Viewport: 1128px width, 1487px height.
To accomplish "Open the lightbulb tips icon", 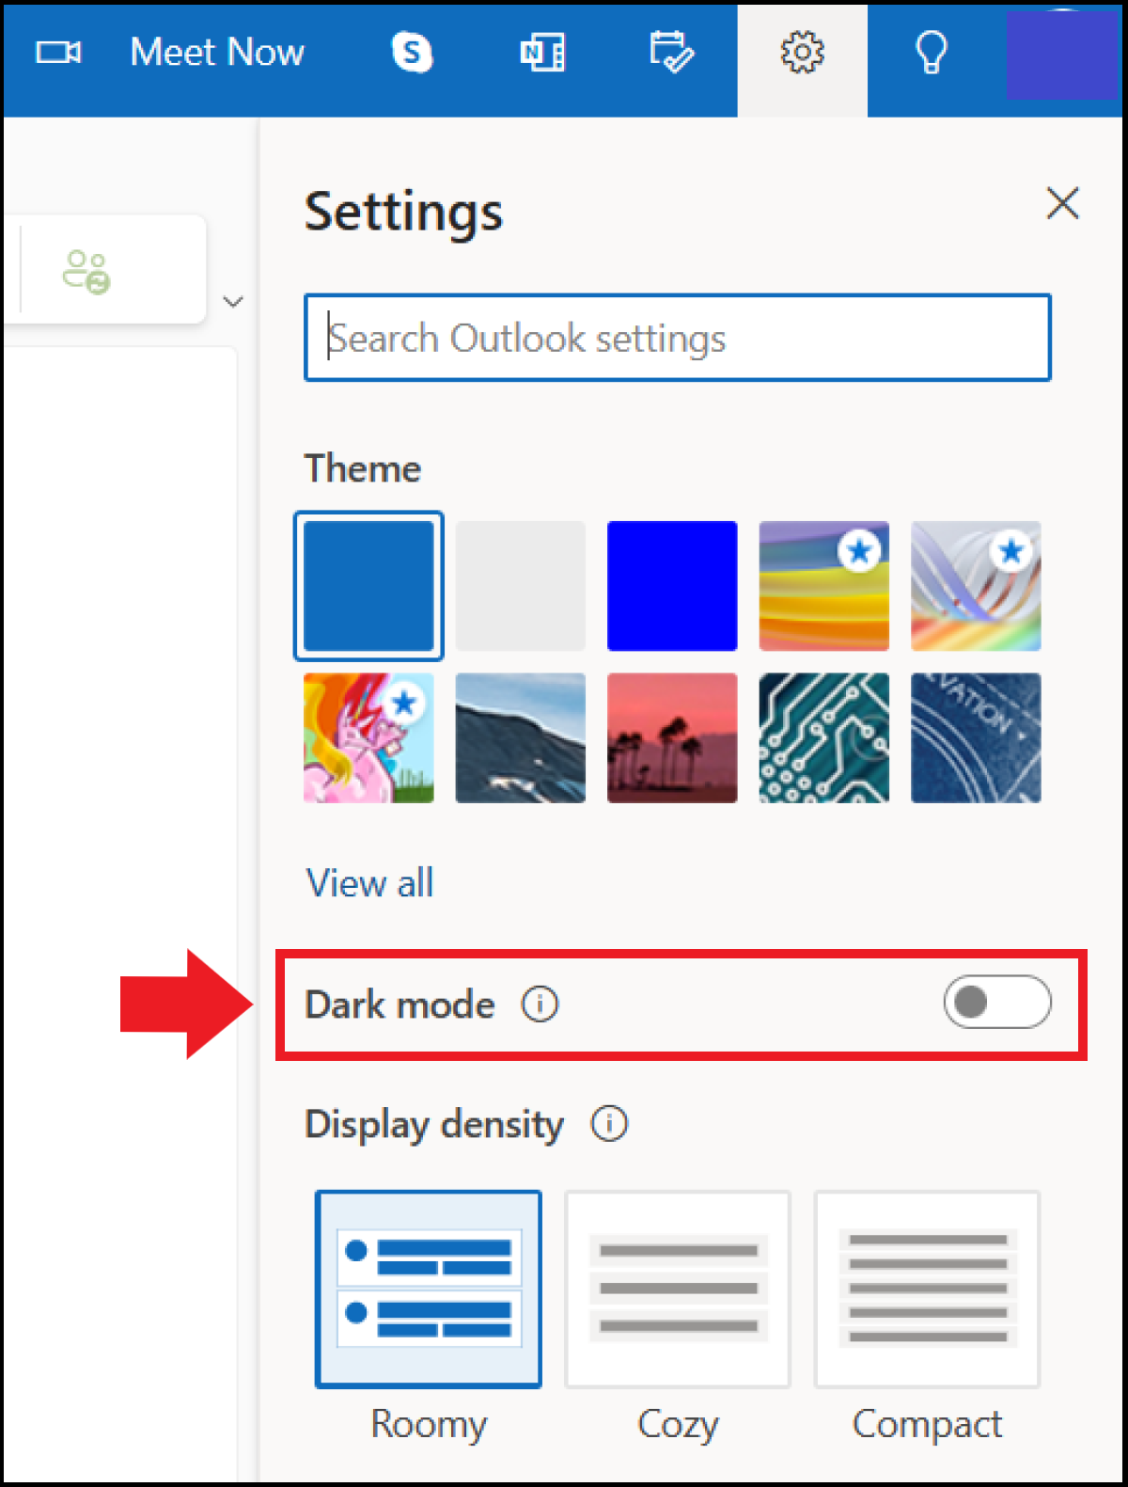I will click(931, 53).
